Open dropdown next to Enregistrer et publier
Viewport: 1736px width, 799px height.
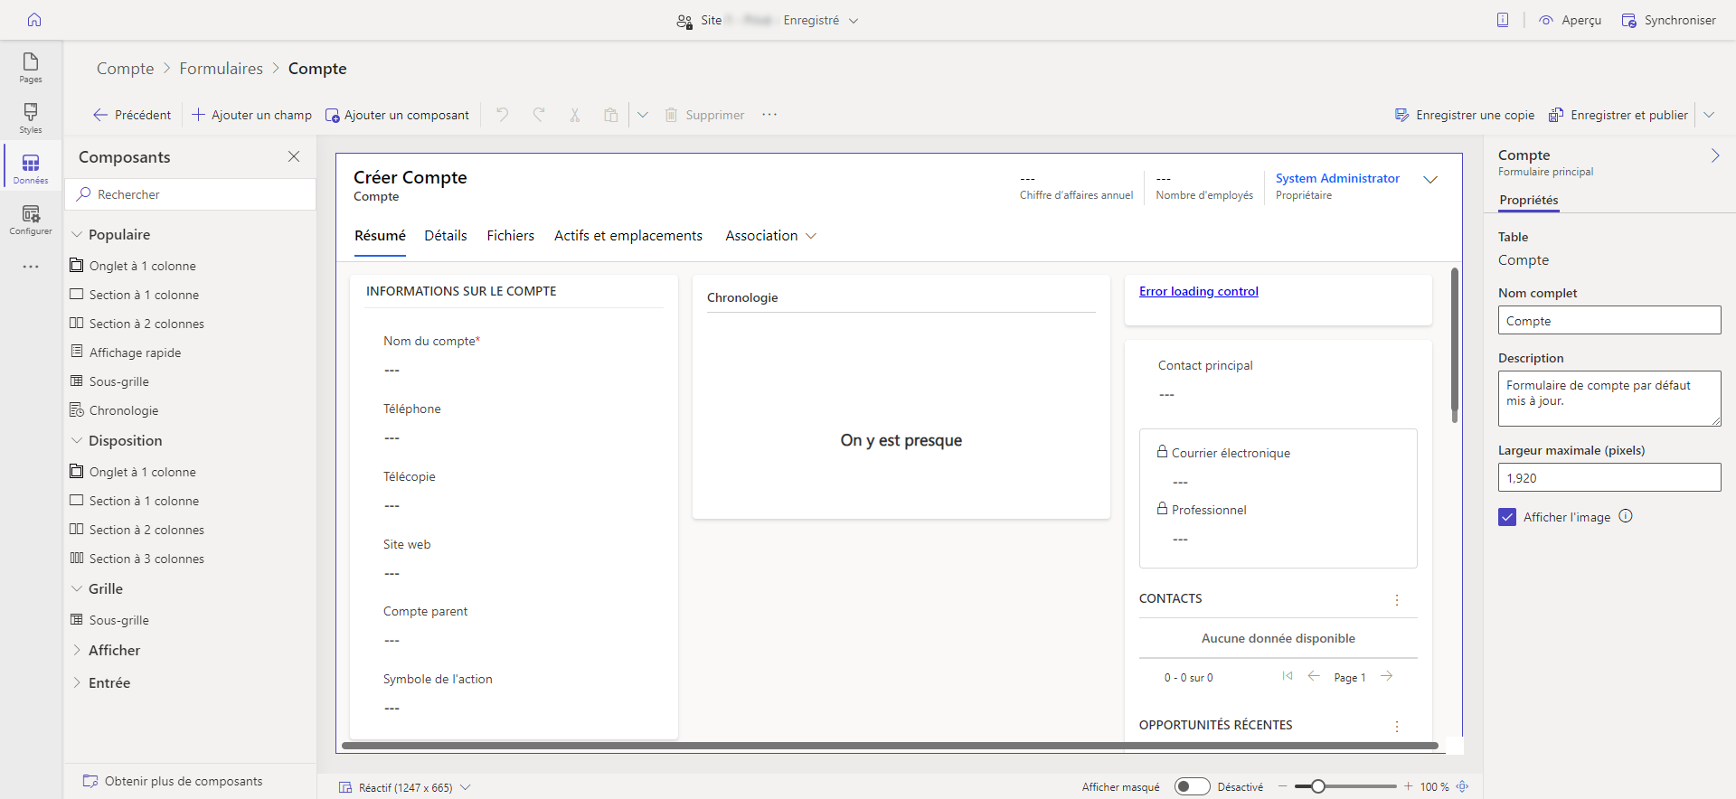1709,115
